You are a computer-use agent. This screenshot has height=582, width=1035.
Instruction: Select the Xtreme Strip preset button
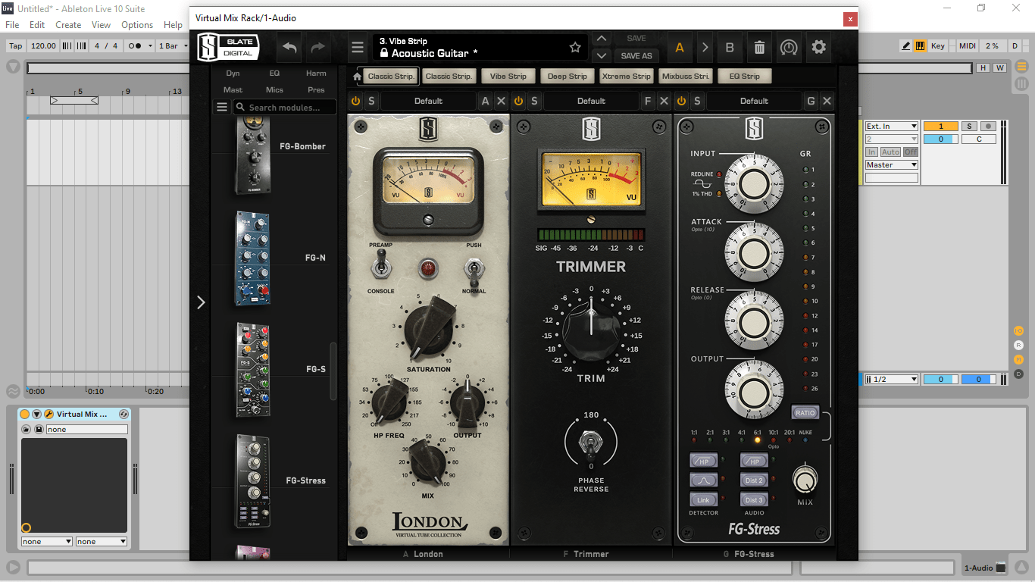(627, 77)
